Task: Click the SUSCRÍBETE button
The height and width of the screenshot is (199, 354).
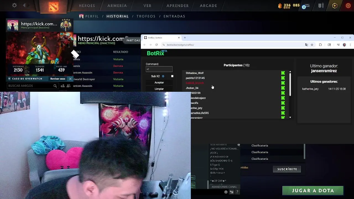Action: [287, 169]
